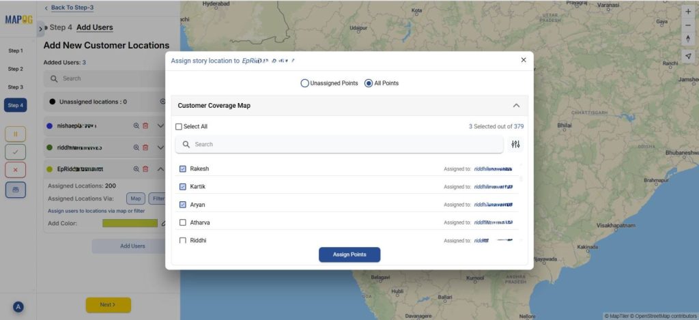The image size is (699, 320).
Task: Check the Atharva checkbox
Action: pyautogui.click(x=182, y=222)
